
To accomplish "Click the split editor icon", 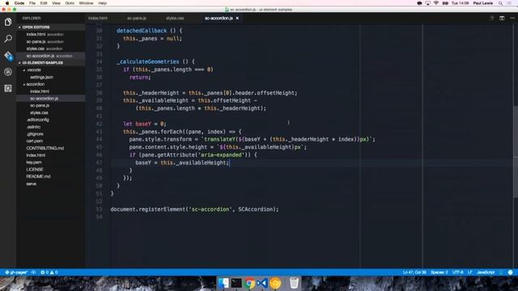I will [x=502, y=18].
